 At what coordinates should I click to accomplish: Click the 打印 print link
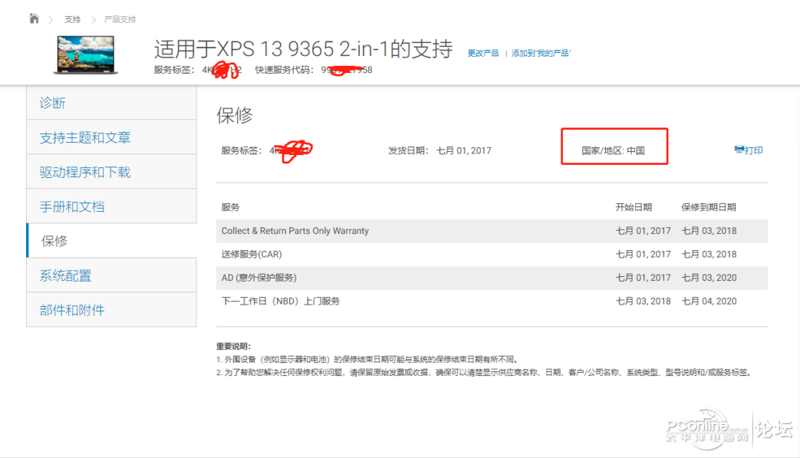click(x=754, y=150)
